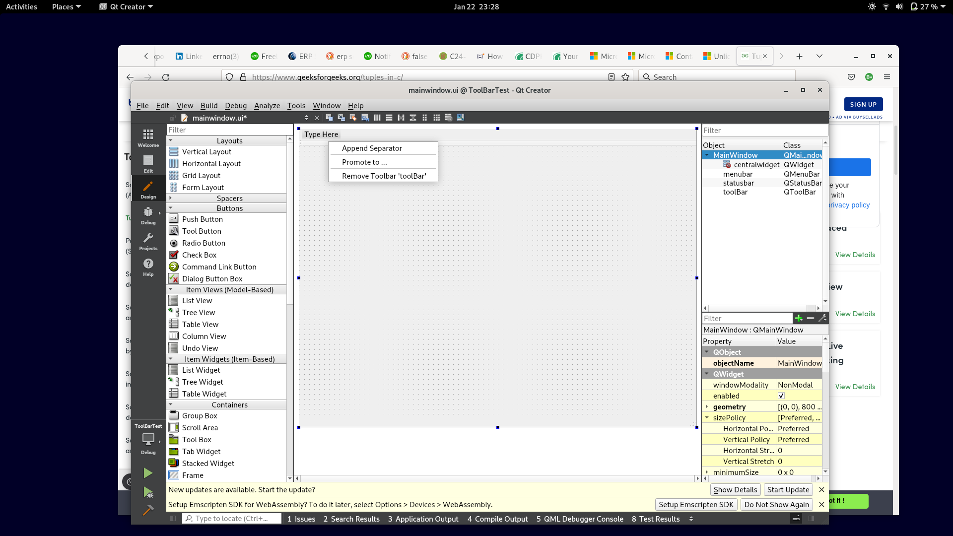
Task: Expand the geometry property row
Action: click(707, 406)
